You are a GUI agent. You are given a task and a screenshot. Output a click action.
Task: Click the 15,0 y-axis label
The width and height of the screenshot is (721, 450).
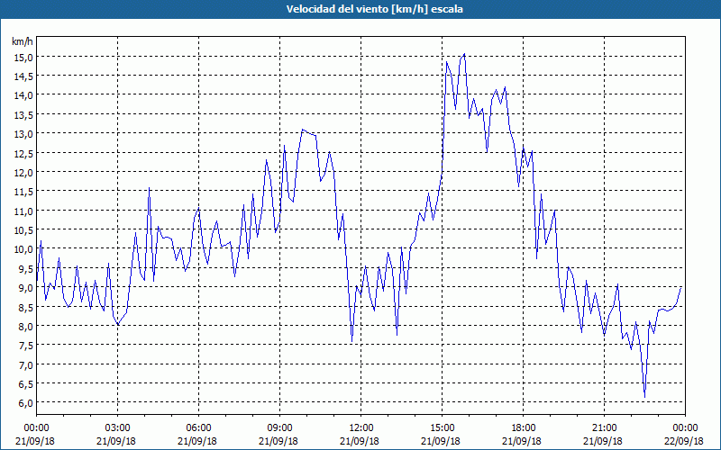click(24, 58)
